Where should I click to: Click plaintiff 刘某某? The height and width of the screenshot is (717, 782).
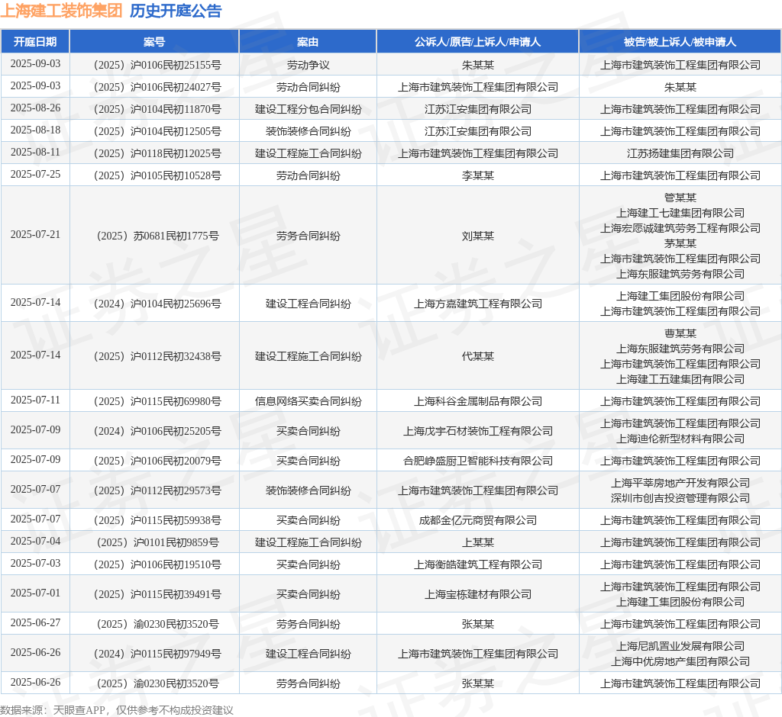click(x=478, y=236)
